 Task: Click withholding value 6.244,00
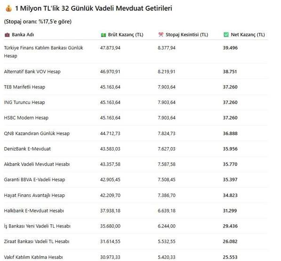pyautogui.click(x=167, y=226)
